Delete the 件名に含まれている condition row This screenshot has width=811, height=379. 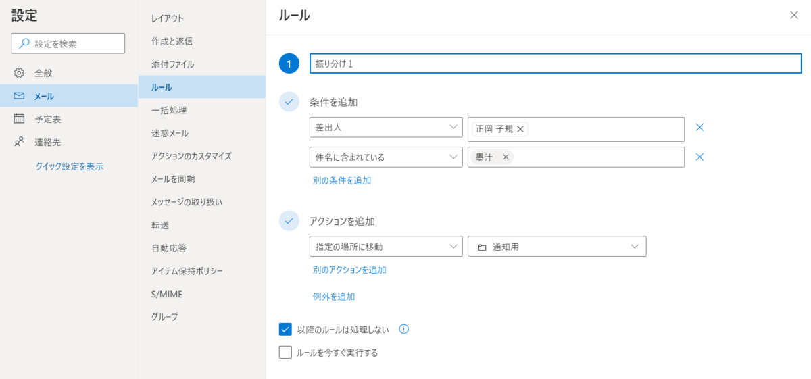coord(700,157)
